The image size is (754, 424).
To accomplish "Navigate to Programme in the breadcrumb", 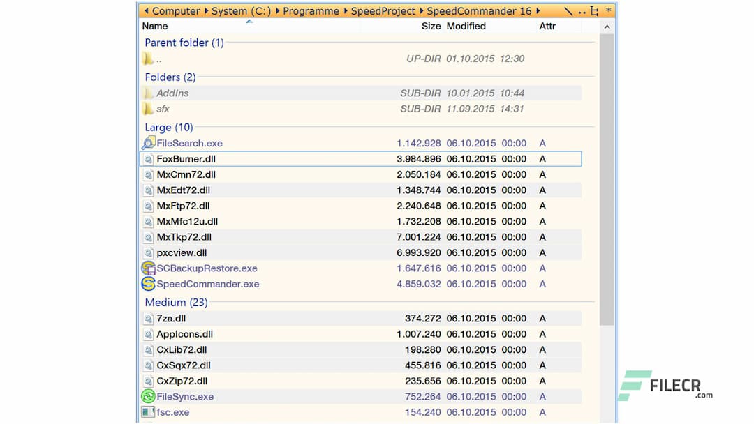I will pos(311,11).
